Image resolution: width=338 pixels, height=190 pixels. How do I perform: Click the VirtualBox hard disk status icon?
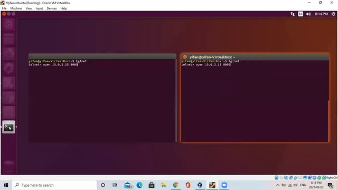point(276,178)
